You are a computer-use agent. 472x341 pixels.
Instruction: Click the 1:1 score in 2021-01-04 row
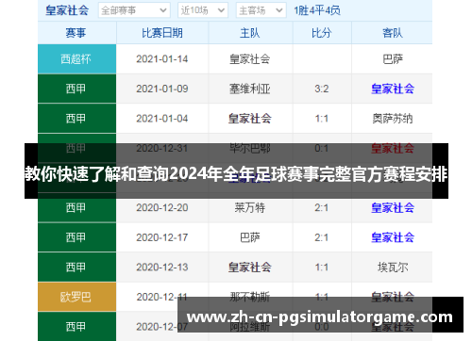coord(322,119)
